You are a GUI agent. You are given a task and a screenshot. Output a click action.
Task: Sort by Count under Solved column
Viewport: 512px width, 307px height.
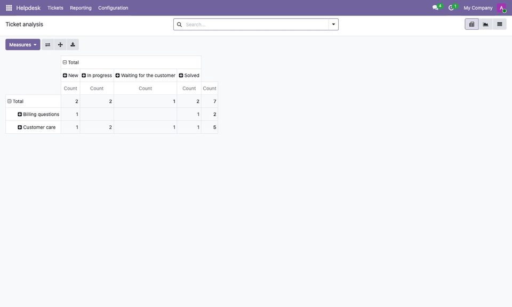point(189,88)
